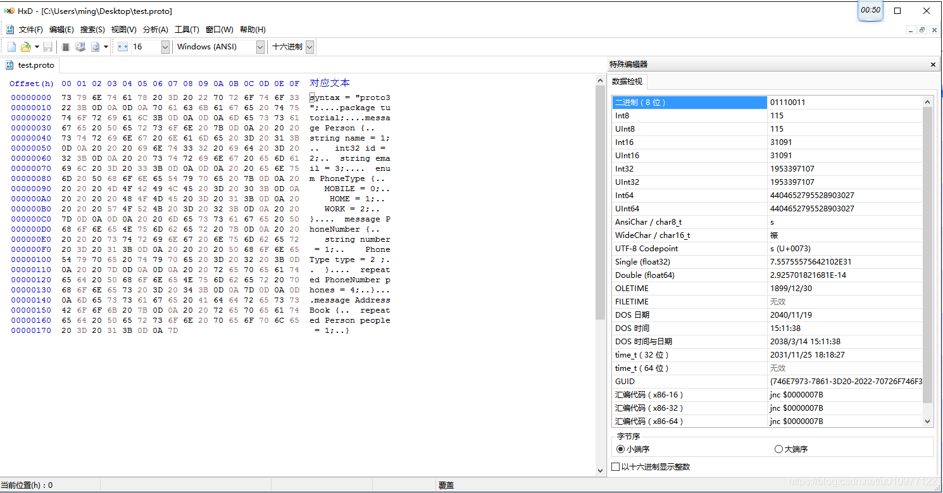The width and height of the screenshot is (943, 493).
Task: Select 小端序 little-endian byte order
Action: (x=633, y=449)
